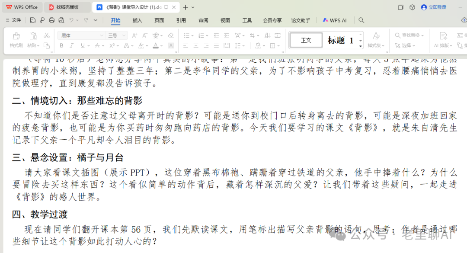Viewport: 467px width, 253px height.
Task: Add a new tab with plus button
Action: 186,7
